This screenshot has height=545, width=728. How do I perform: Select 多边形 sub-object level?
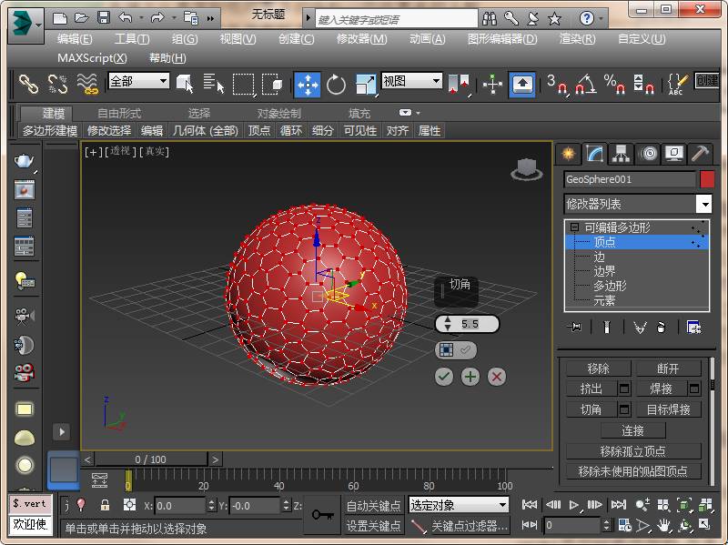(x=610, y=286)
